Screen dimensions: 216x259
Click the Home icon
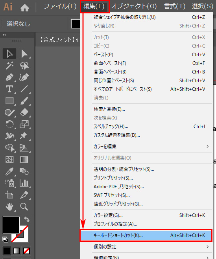point(25,7)
